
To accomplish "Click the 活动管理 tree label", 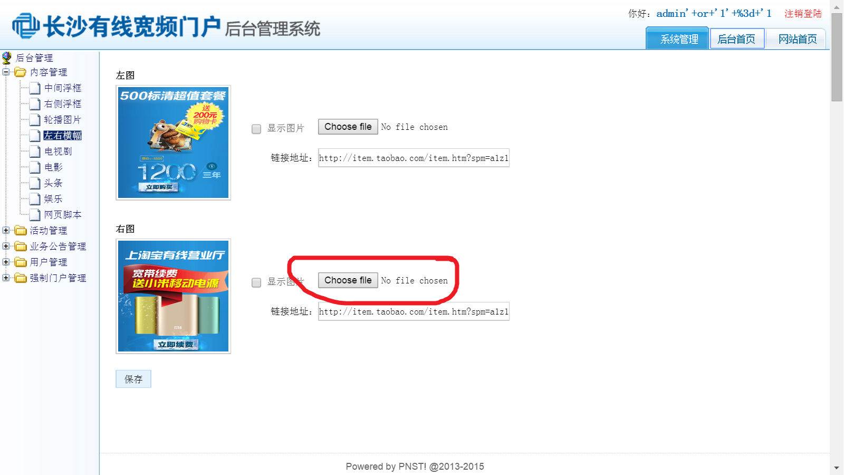I will point(49,231).
